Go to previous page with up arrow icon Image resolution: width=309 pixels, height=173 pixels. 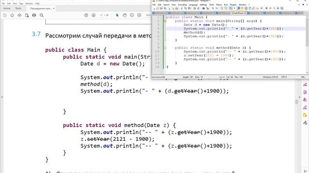pyautogui.click(x=86, y=15)
